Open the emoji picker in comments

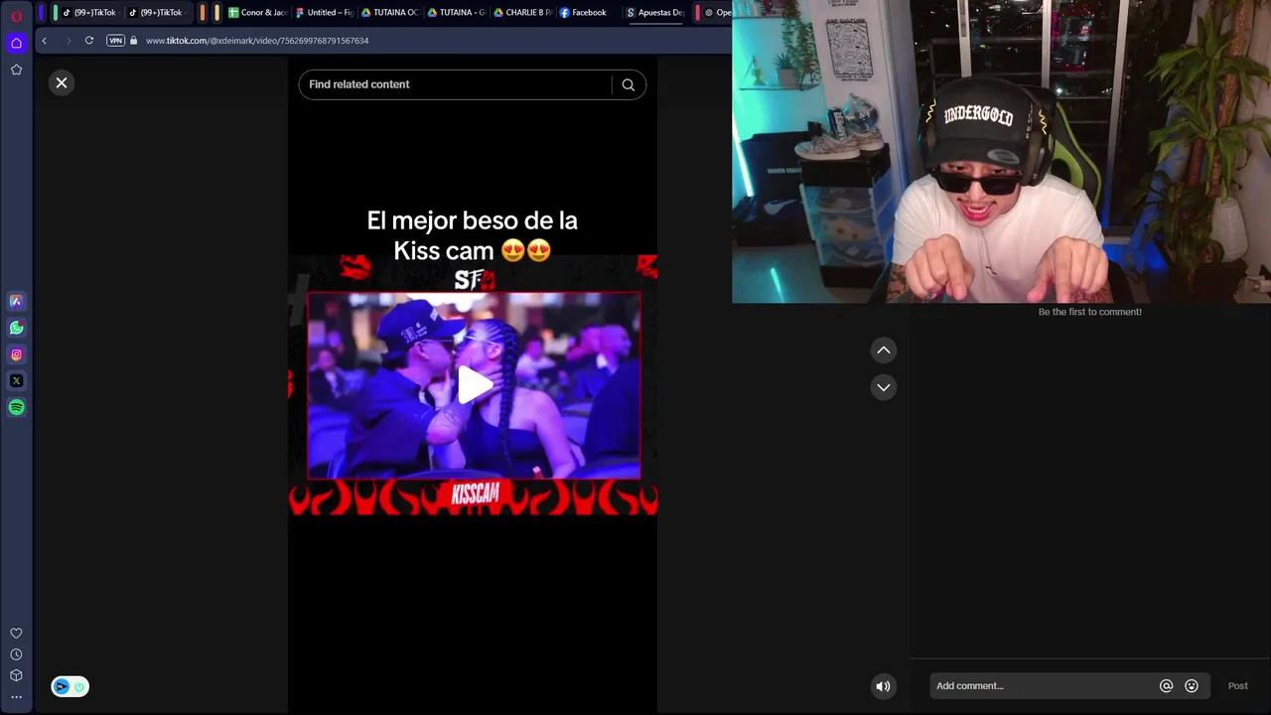pos(1192,686)
